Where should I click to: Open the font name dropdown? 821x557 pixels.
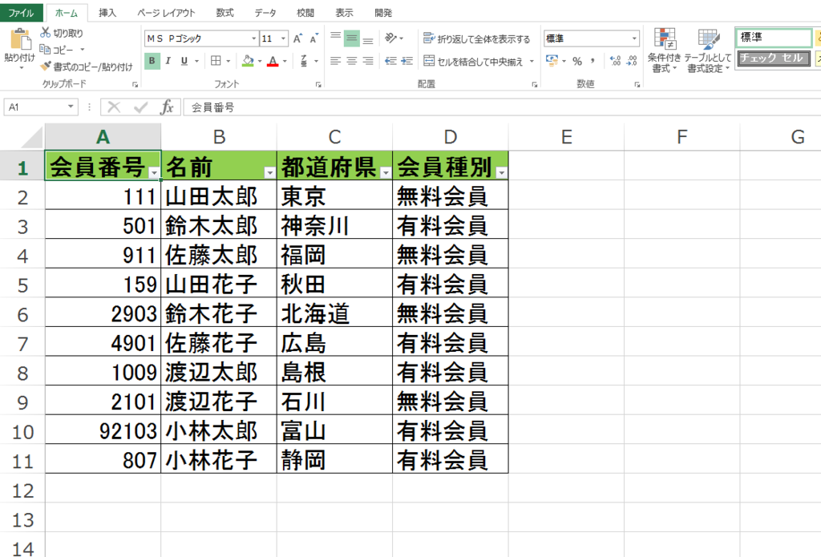pos(254,38)
